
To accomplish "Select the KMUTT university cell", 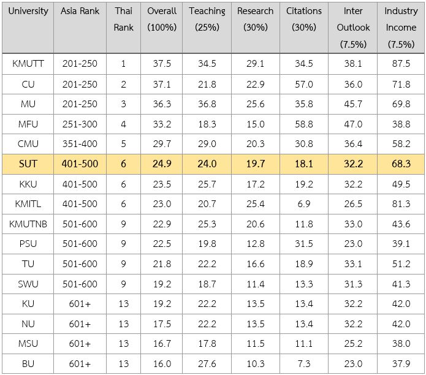I will 28,64.
